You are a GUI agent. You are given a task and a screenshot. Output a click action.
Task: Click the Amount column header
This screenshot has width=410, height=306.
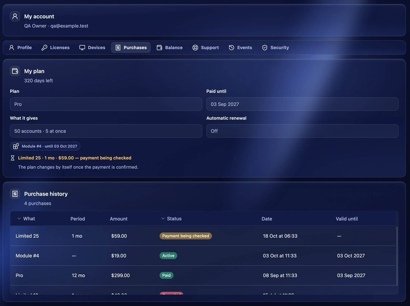coord(119,219)
